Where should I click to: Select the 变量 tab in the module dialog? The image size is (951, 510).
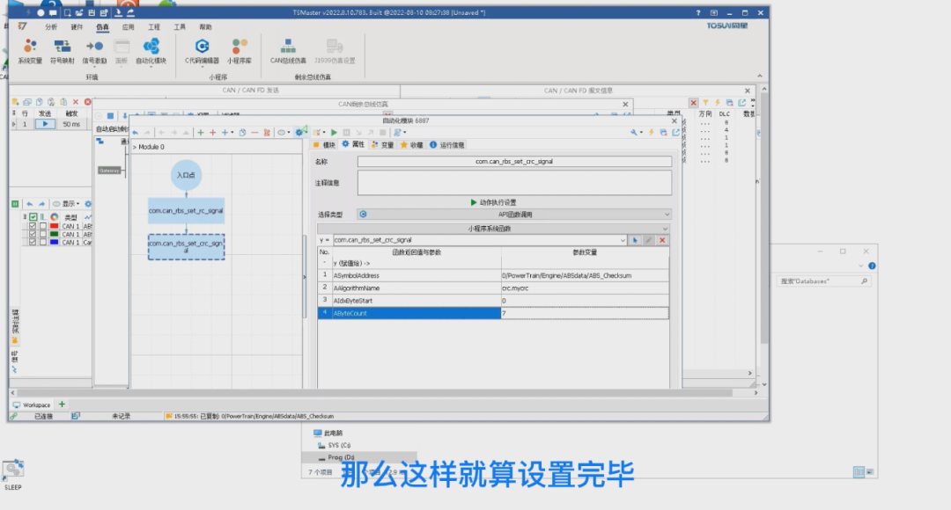pos(386,145)
